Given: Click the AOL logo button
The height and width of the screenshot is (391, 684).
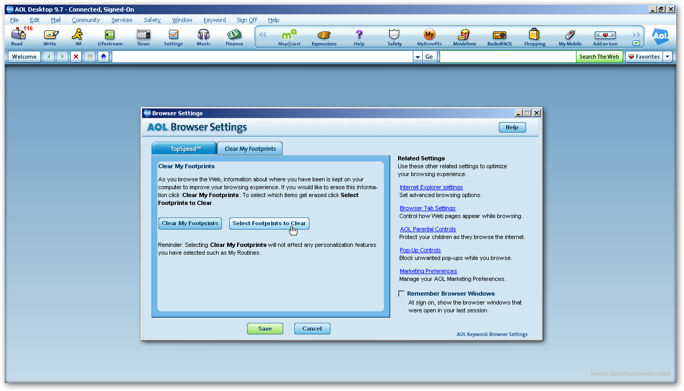Looking at the screenshot, I should point(660,36).
